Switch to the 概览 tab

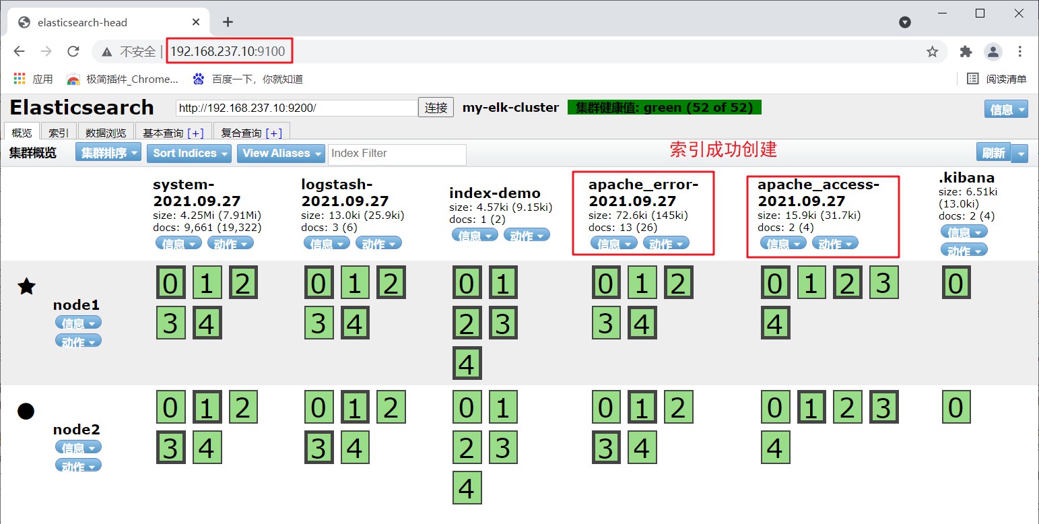22,133
